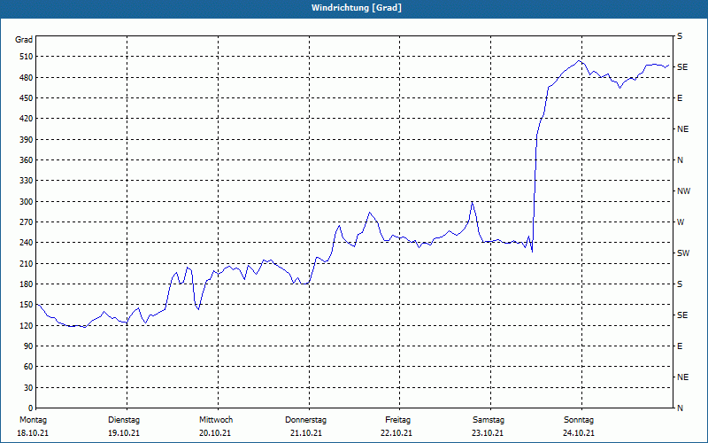The width and height of the screenshot is (708, 443).
Task: Select the 150 y-axis value
Action: pyautogui.click(x=26, y=305)
